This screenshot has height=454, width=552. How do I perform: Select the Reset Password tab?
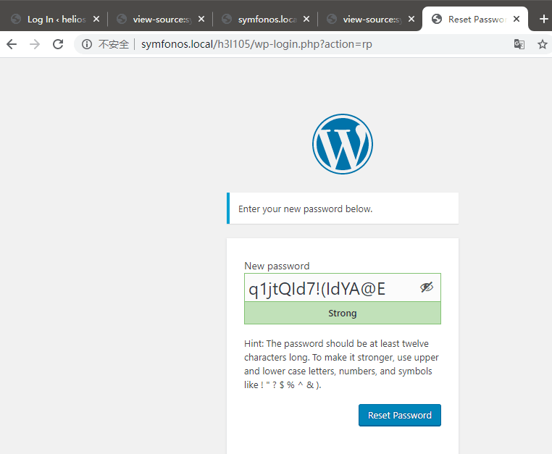tap(475, 19)
